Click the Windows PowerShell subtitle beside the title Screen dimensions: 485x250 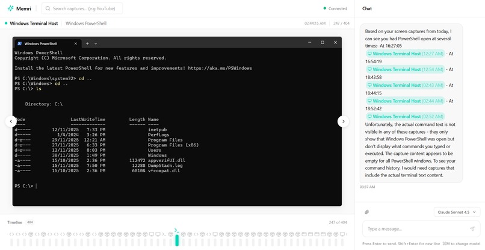click(86, 23)
